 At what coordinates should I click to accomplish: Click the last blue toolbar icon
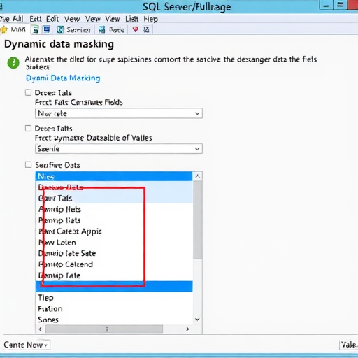coord(146,29)
